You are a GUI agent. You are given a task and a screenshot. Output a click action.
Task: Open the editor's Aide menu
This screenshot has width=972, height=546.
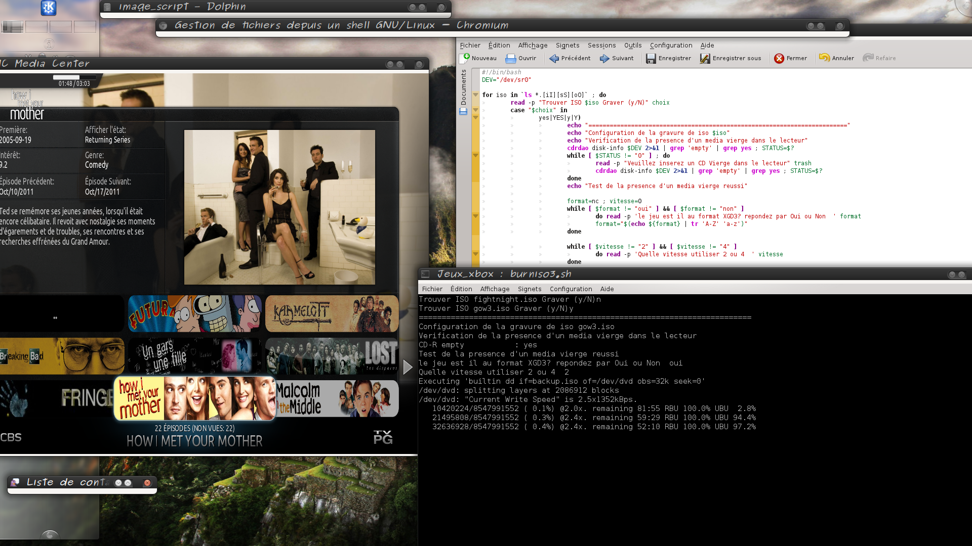pos(707,45)
